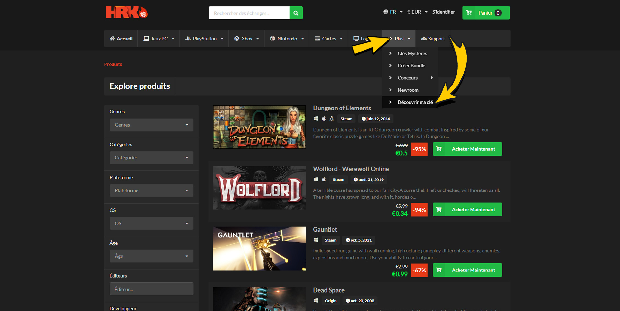Screen dimensions: 620x311
Task: Go to Accueil home page
Action: point(121,39)
